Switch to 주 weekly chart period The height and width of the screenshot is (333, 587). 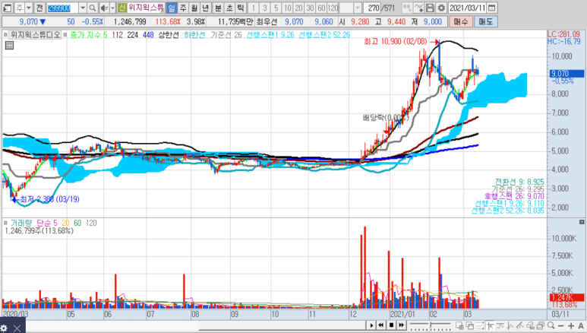pyautogui.click(x=183, y=8)
